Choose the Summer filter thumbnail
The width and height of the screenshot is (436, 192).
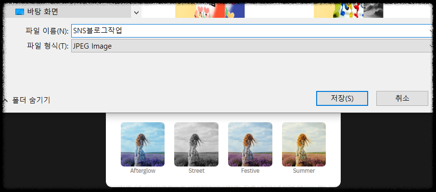pyautogui.click(x=304, y=144)
